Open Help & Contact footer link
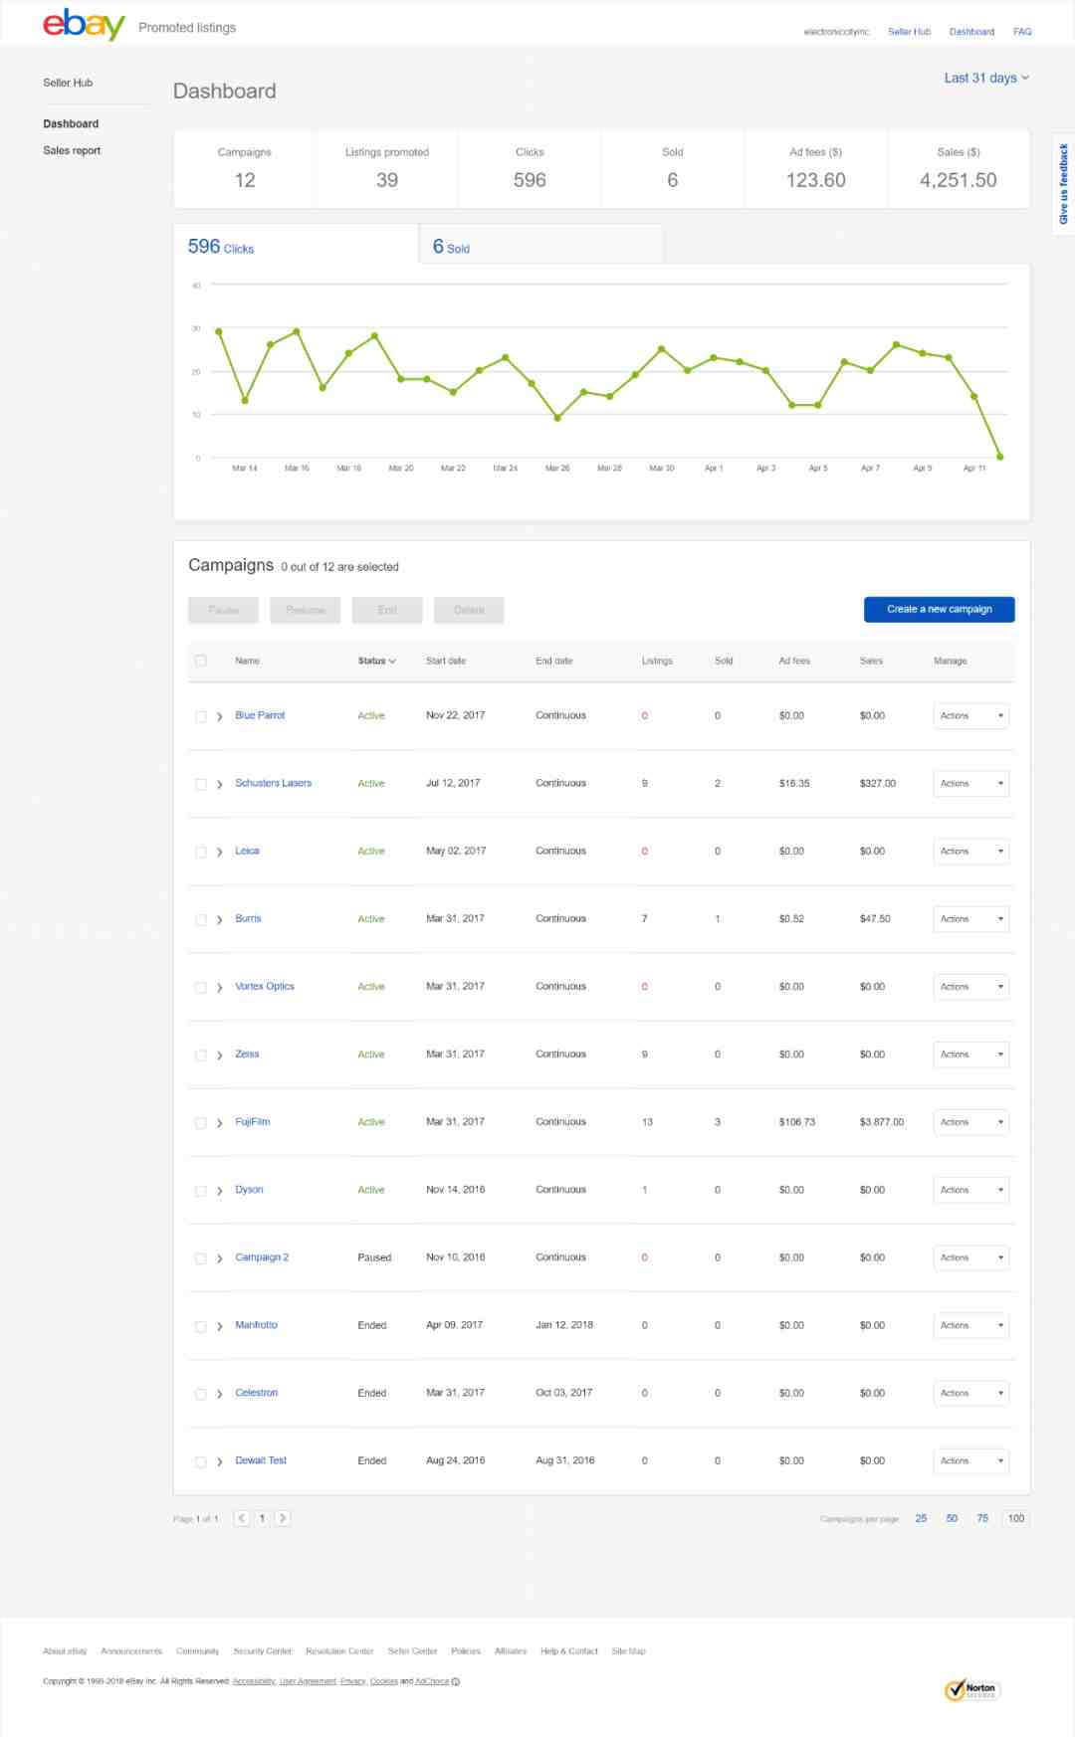The width and height of the screenshot is (1075, 1737). pos(569,1650)
